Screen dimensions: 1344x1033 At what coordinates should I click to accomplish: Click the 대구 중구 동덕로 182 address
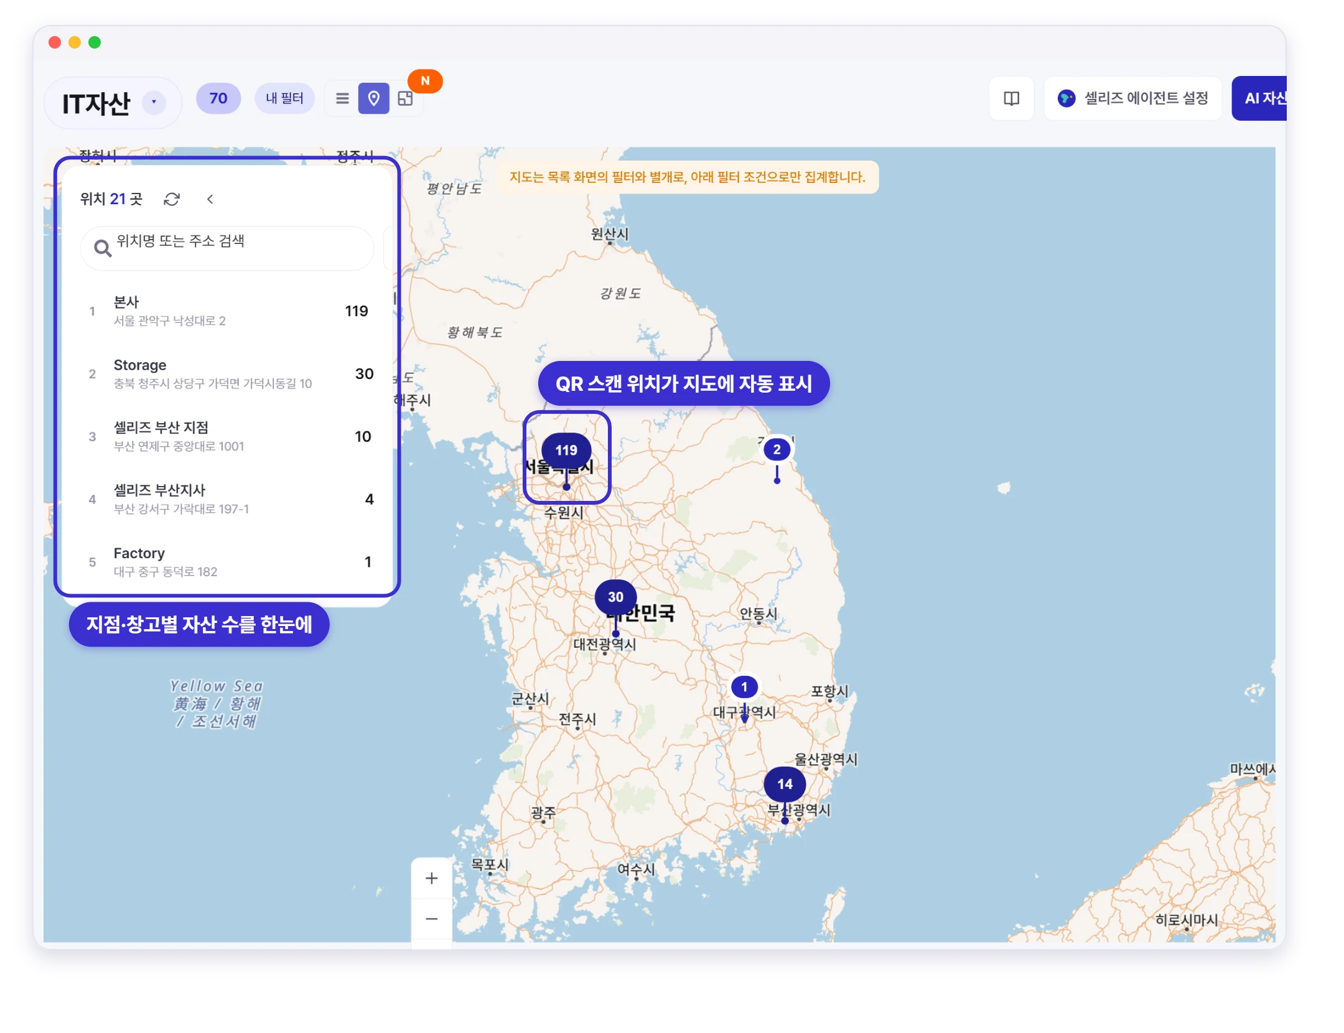point(166,572)
